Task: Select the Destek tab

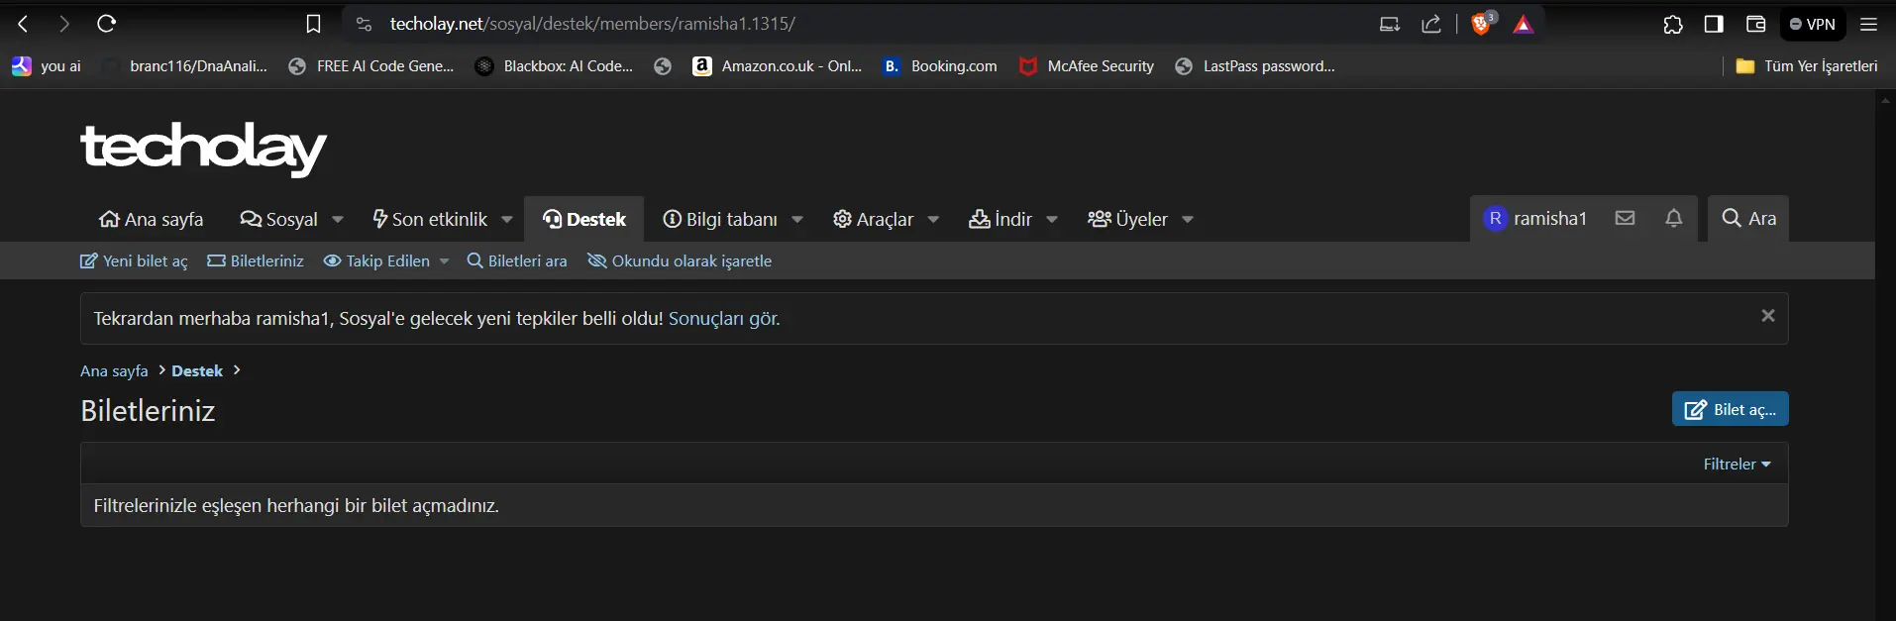Action: click(x=584, y=219)
